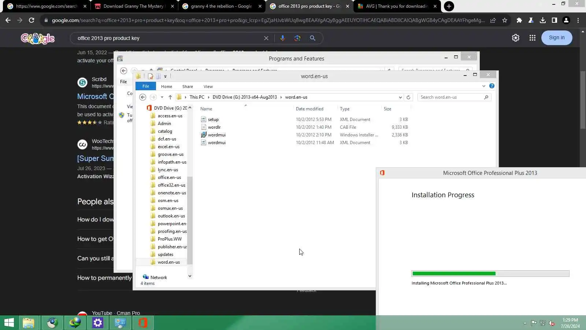This screenshot has height=330, width=586.
Task: Open the Google apps grid
Action: click(533, 38)
